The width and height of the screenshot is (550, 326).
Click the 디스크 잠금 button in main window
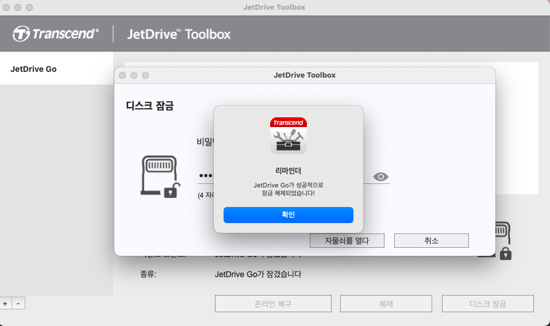[x=487, y=304]
